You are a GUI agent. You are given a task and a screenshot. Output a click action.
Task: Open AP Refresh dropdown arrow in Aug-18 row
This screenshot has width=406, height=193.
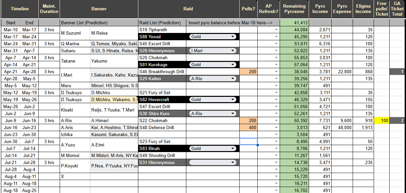pos(276,190)
